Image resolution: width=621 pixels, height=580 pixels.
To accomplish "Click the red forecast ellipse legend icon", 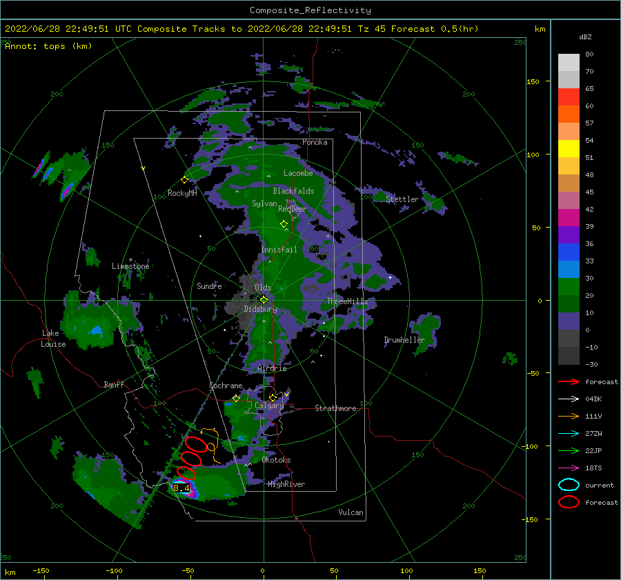I will click(x=569, y=502).
